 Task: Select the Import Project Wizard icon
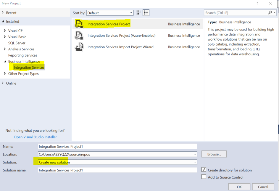tap(79, 47)
